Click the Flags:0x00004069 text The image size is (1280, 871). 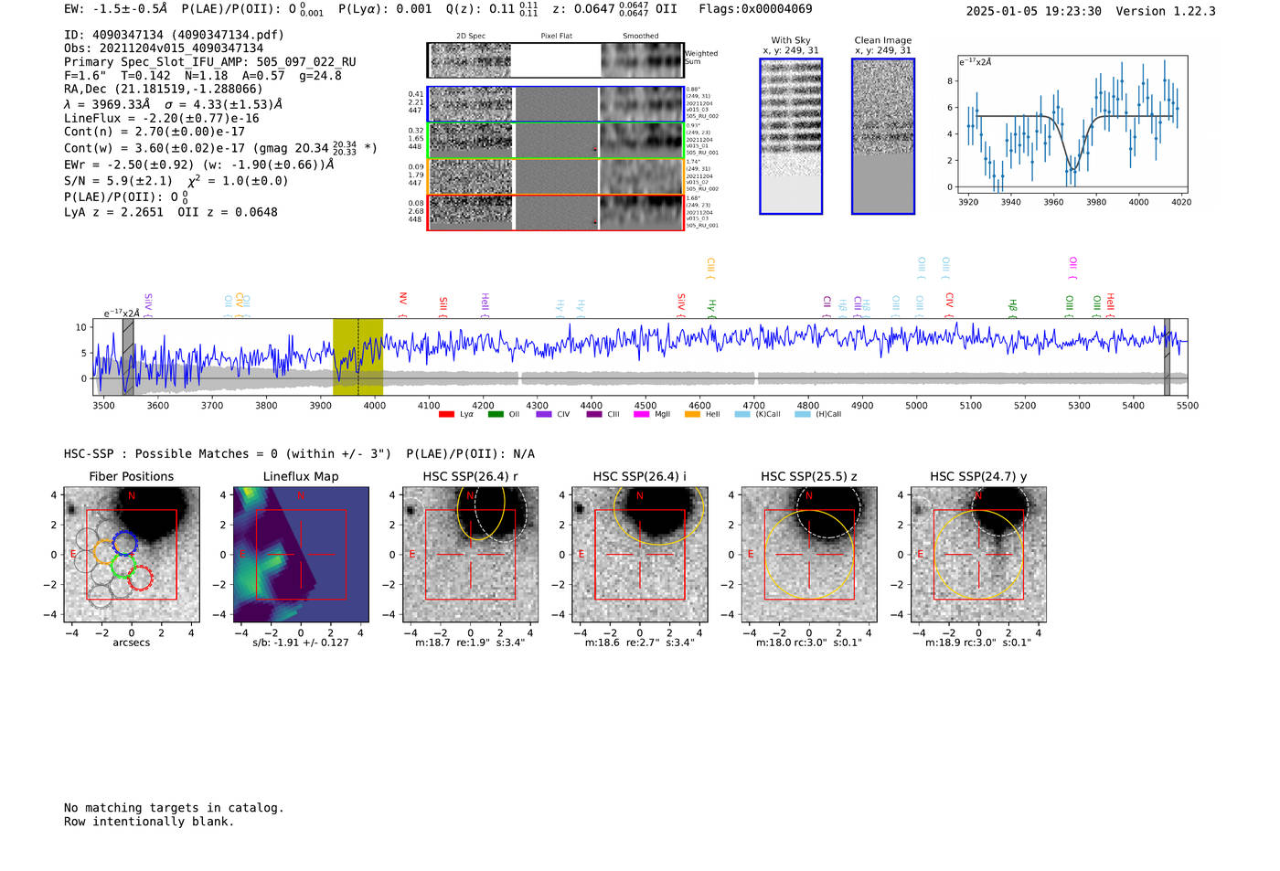(755, 9)
